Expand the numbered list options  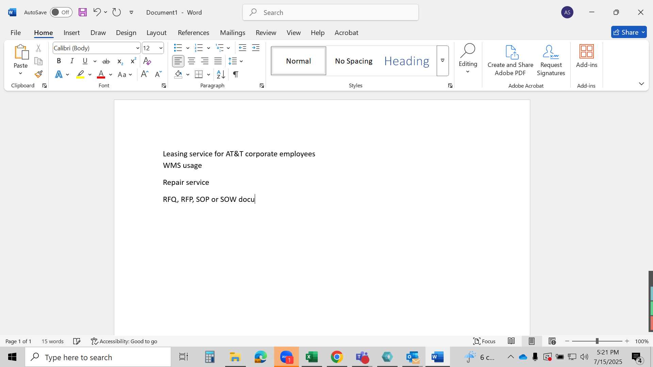(x=208, y=48)
